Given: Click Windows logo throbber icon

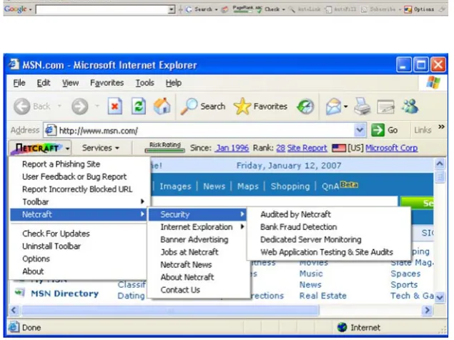Looking at the screenshot, I should click(433, 83).
